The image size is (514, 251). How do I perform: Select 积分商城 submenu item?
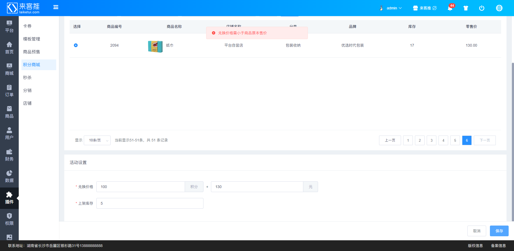pos(39,65)
